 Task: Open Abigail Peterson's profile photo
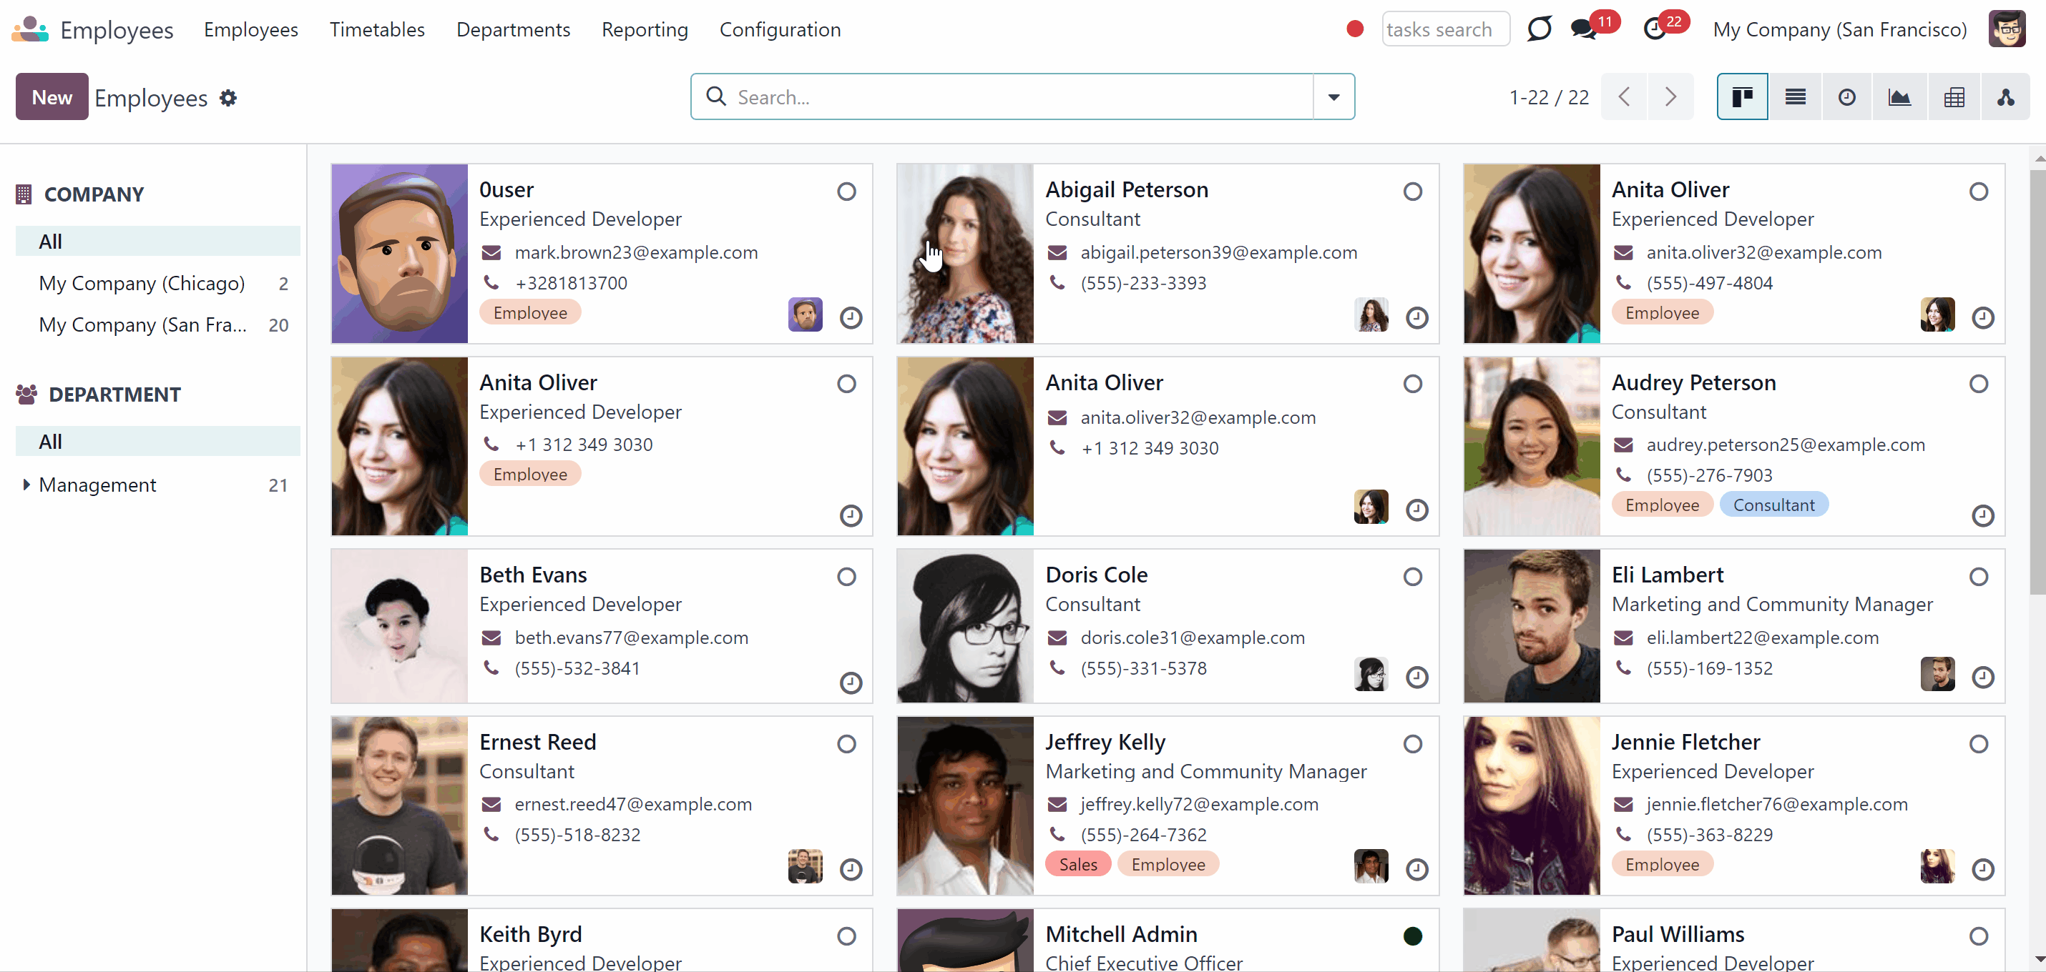tap(965, 254)
